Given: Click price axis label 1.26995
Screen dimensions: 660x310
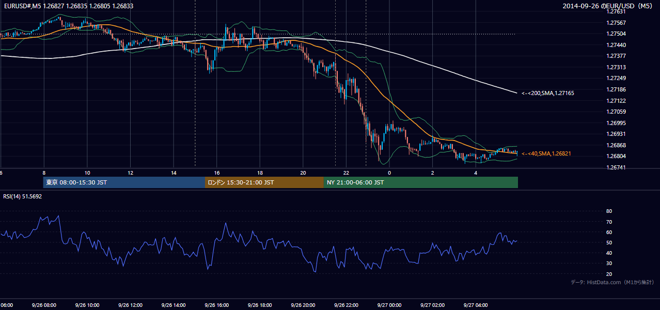Looking at the screenshot, I should tap(616, 123).
